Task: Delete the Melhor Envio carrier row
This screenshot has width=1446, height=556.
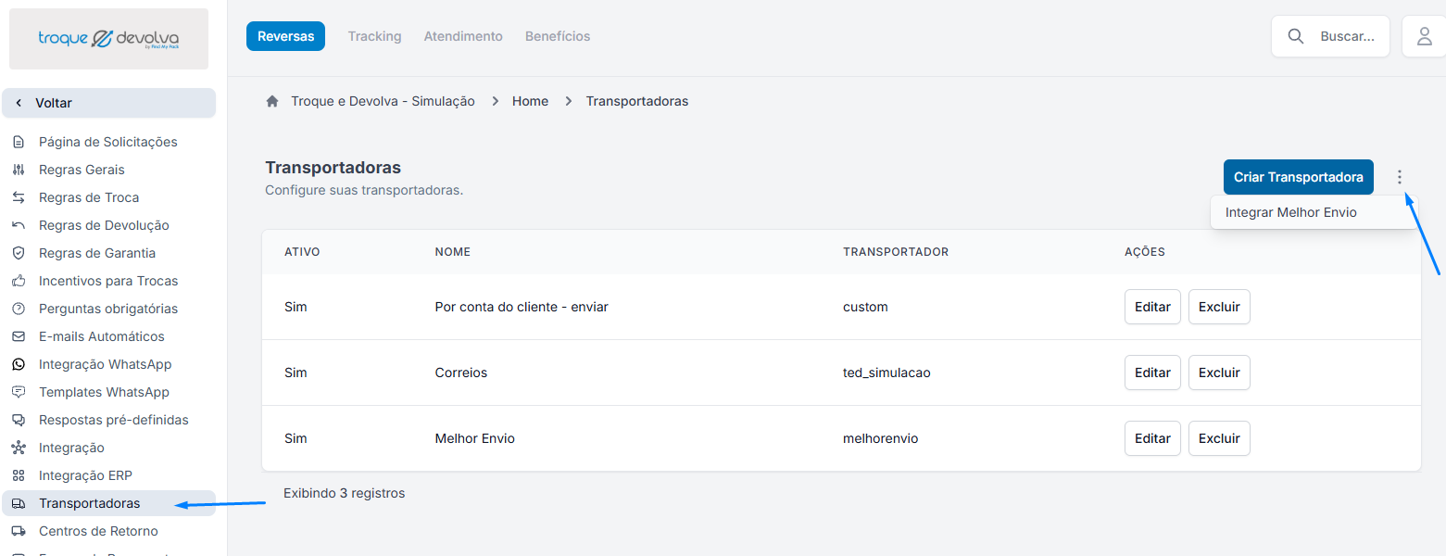Action: click(1219, 438)
